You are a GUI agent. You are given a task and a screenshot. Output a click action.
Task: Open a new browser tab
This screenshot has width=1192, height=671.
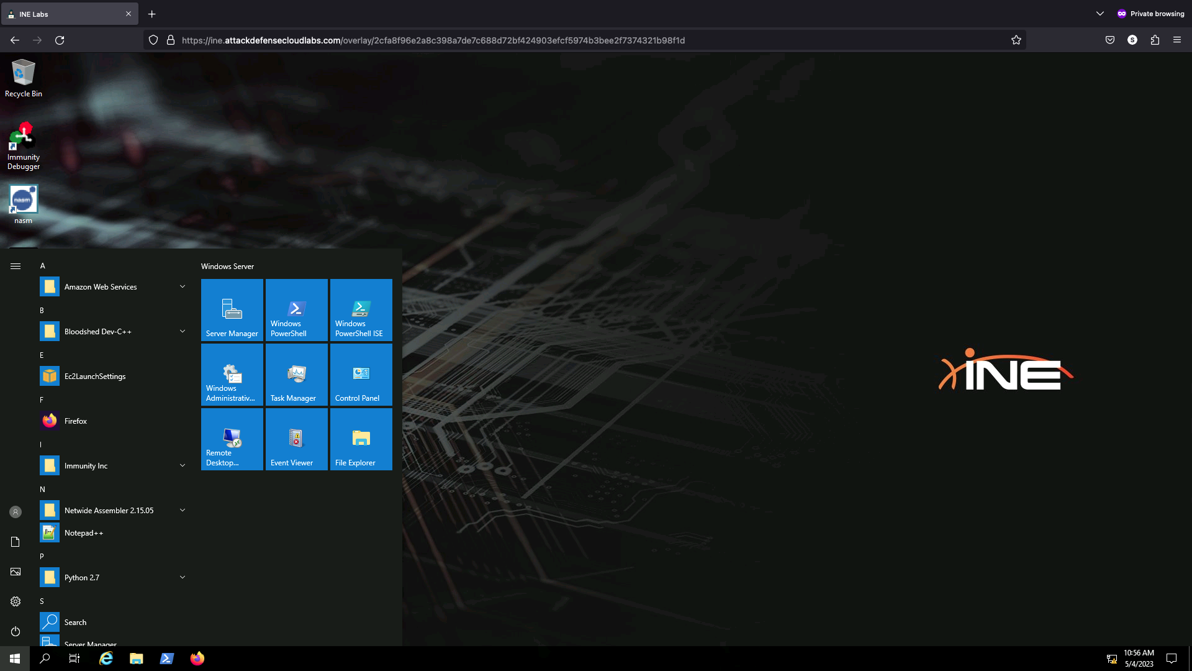click(152, 14)
